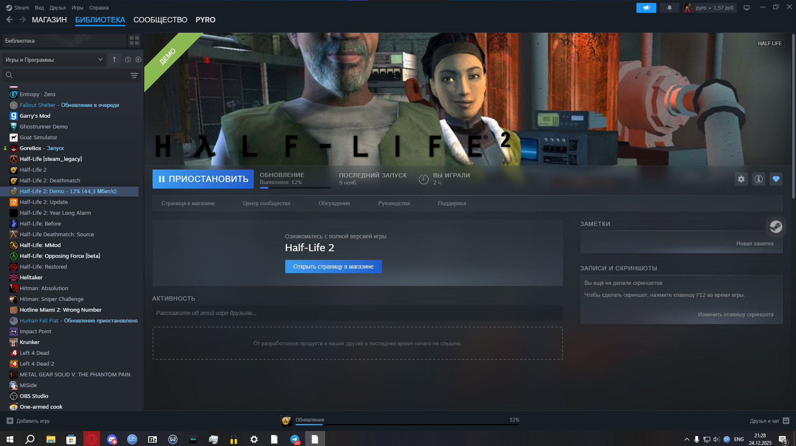Open Telegram from the taskbar
796x446 pixels.
tap(295, 439)
